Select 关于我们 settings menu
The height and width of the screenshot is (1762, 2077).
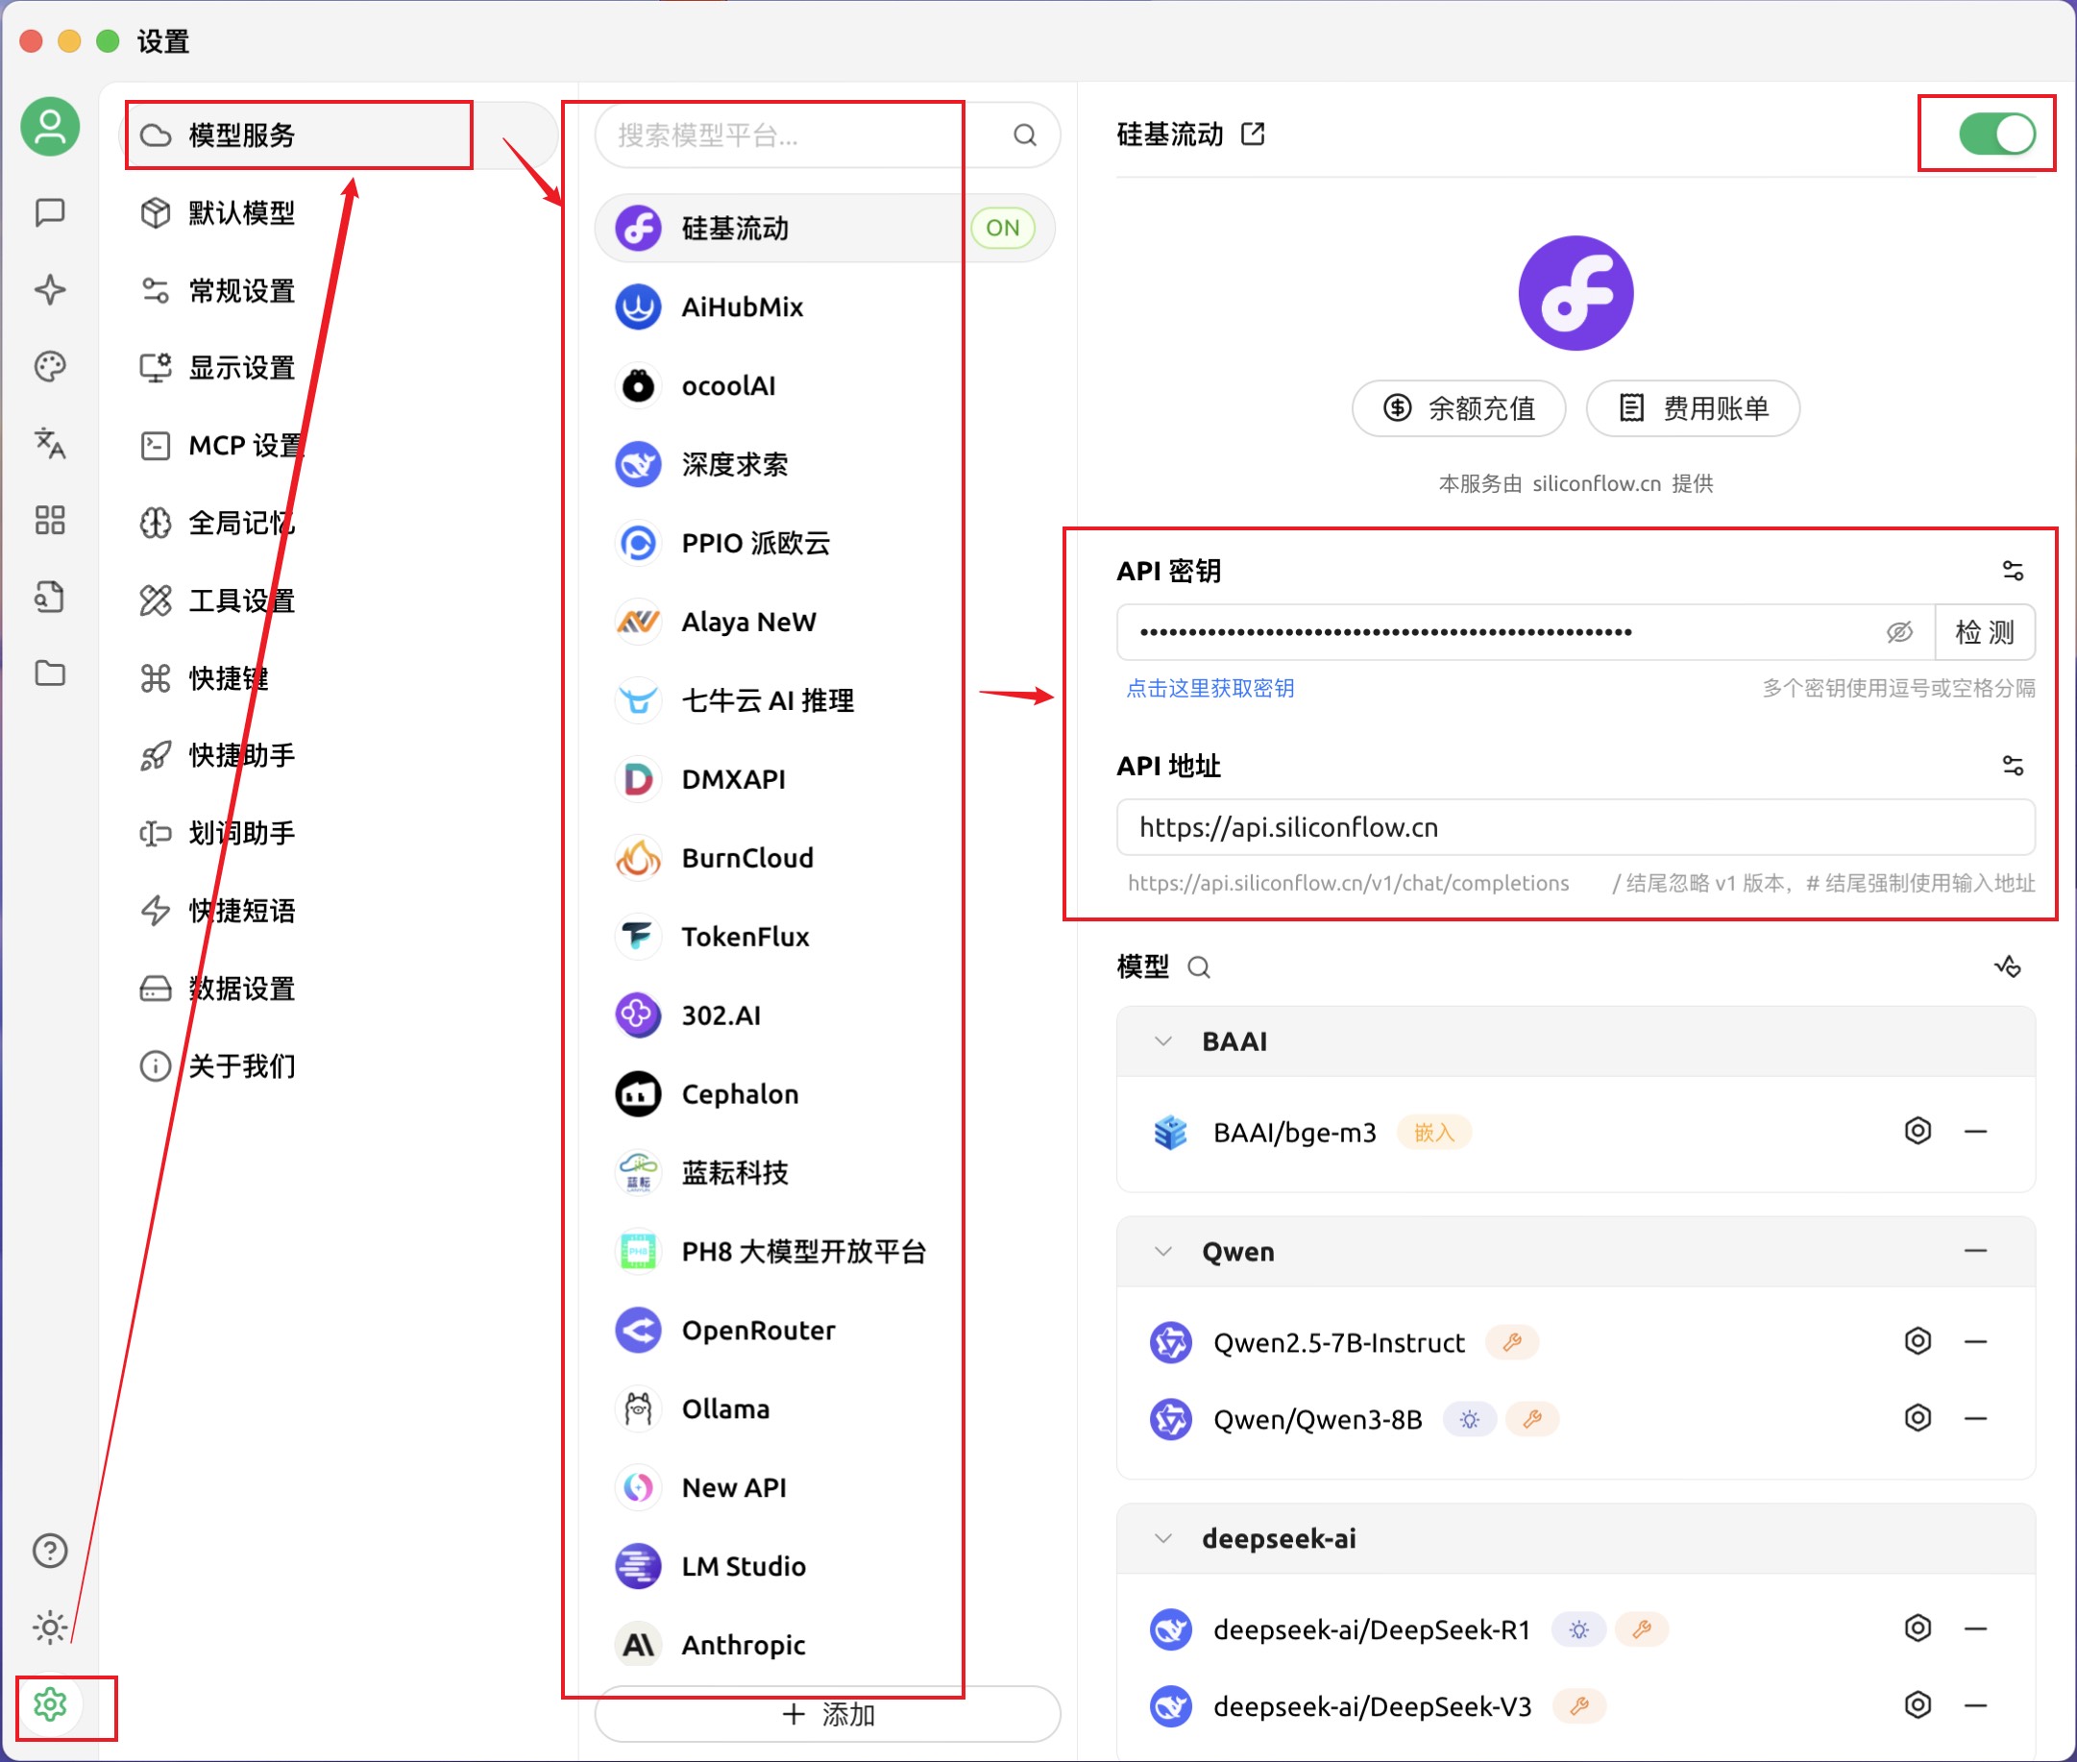(337, 1065)
